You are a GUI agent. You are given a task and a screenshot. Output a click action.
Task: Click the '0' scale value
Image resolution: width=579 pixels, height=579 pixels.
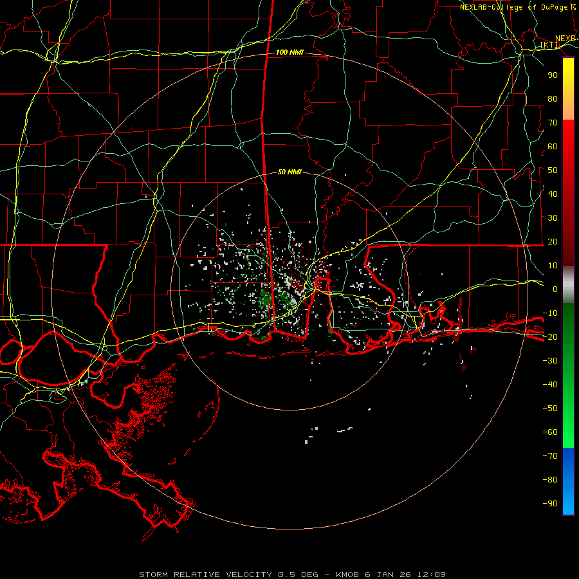(x=555, y=289)
